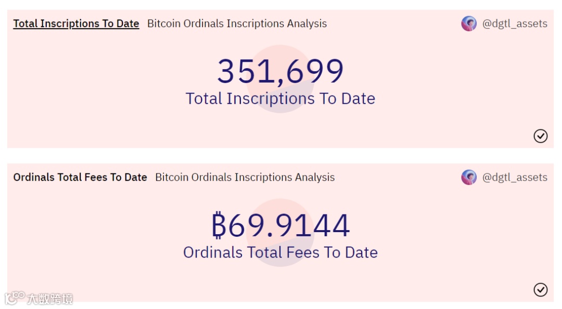This screenshot has width=562, height=309.
Task: Click the Total Inscriptions To Date caption below 351,699
Action: coord(280,99)
